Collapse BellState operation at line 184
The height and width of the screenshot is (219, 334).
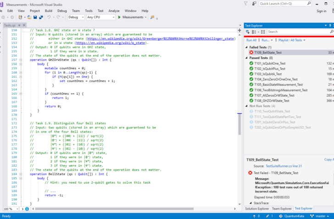pos(21,174)
